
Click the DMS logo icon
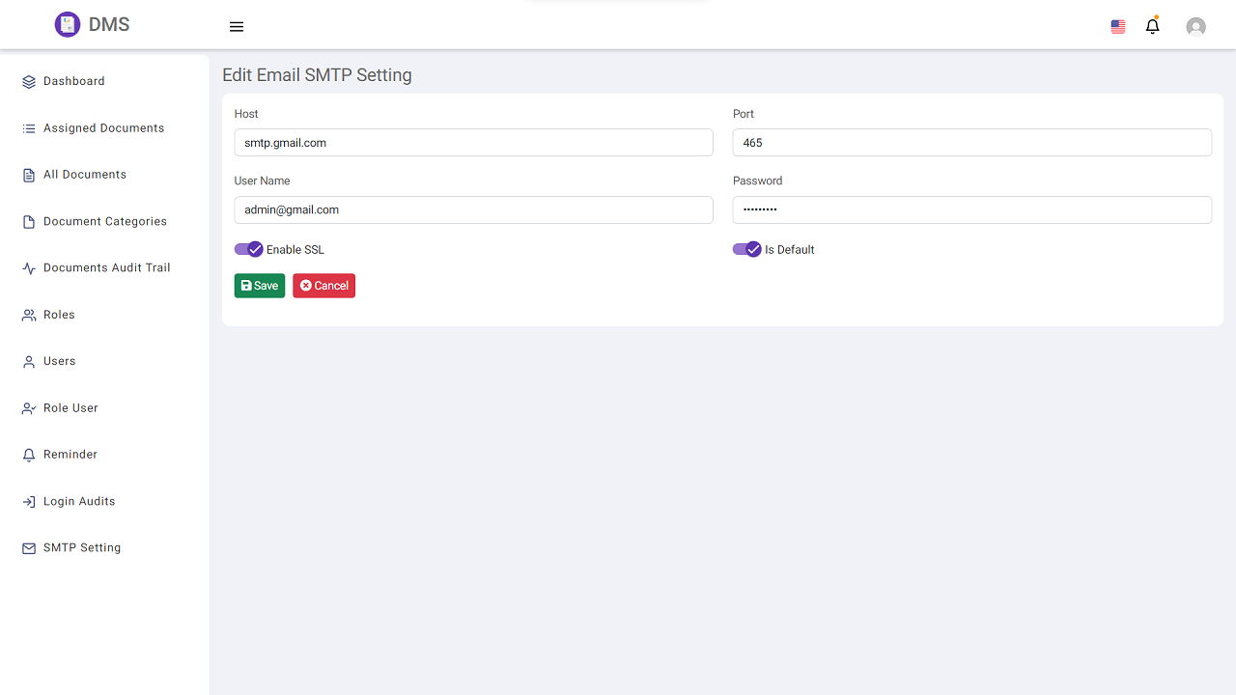tap(67, 25)
